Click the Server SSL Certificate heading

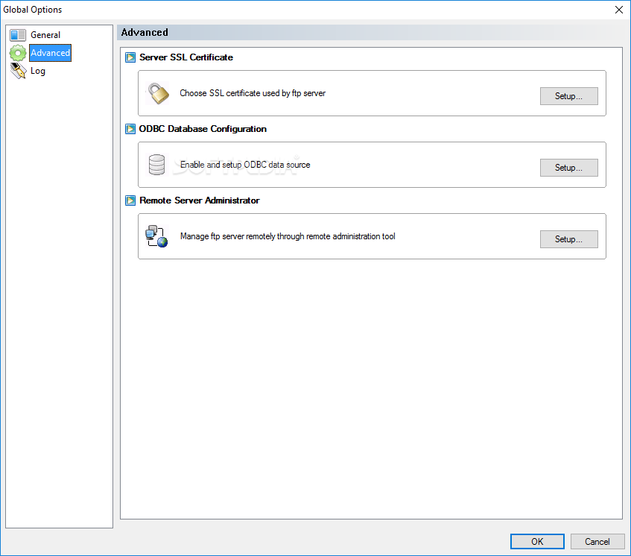click(186, 57)
